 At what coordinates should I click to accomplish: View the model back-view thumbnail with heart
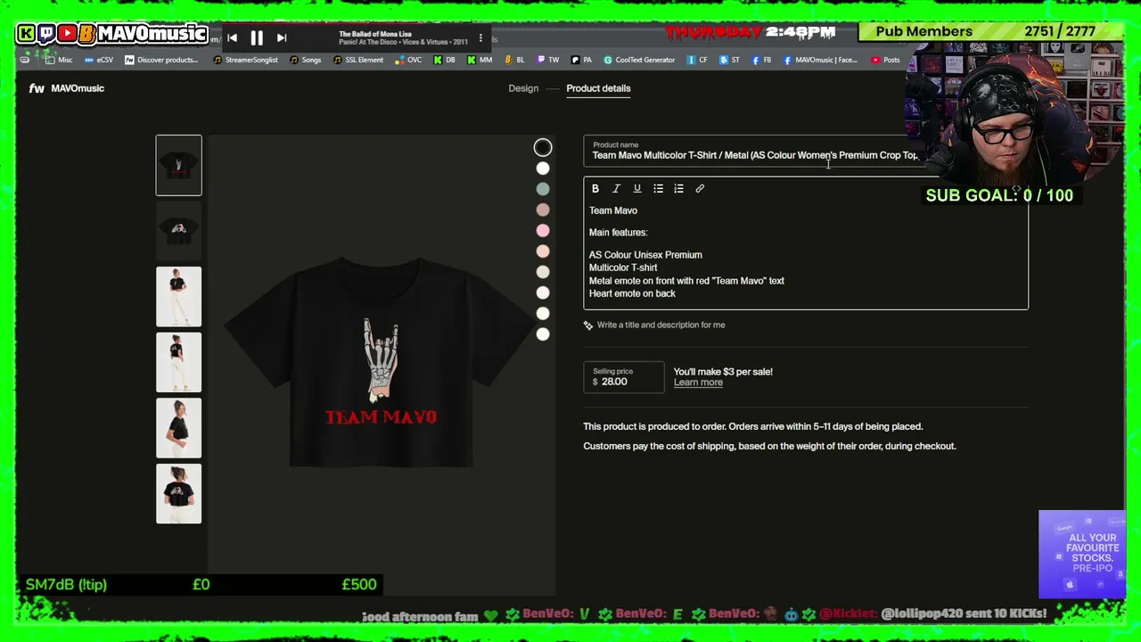point(179,494)
